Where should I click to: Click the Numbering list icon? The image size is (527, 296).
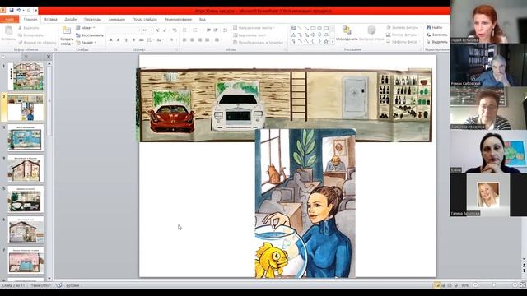[195, 30]
